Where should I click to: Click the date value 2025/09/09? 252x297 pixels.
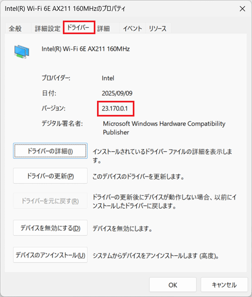tap(117, 93)
